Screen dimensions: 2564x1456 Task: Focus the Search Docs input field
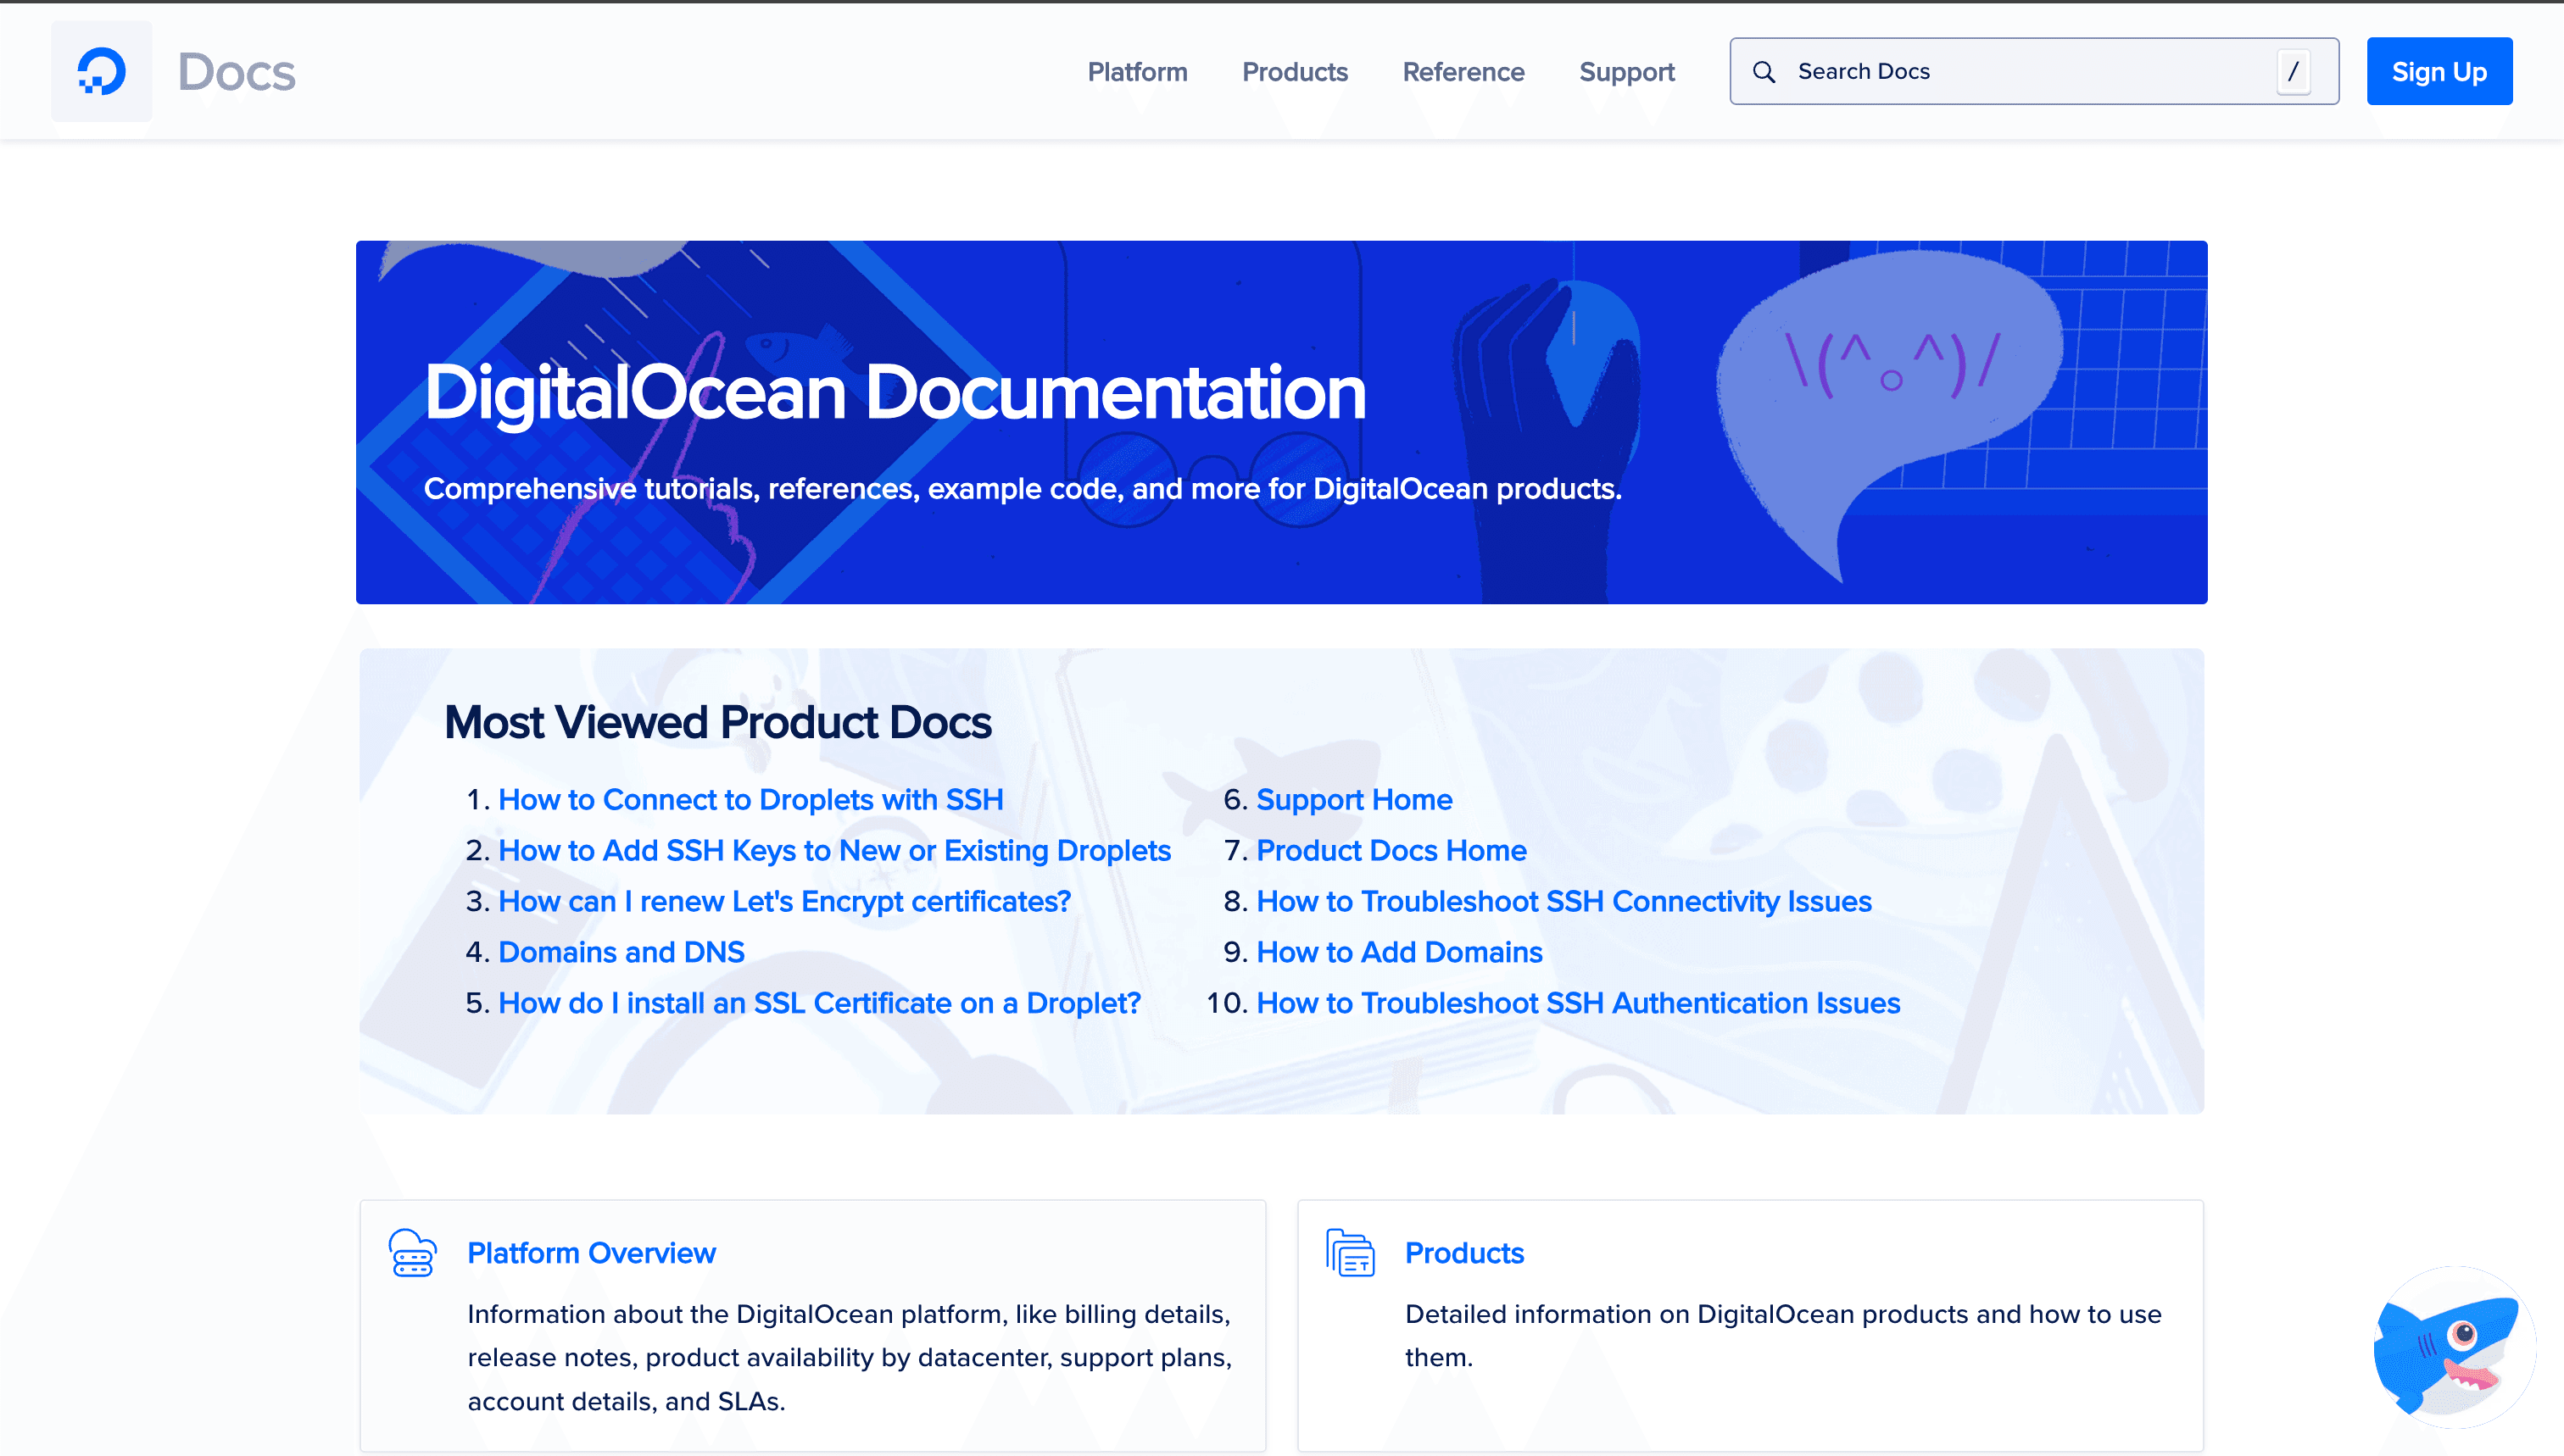[x=2034, y=72]
